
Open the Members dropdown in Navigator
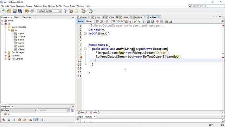[19, 110]
